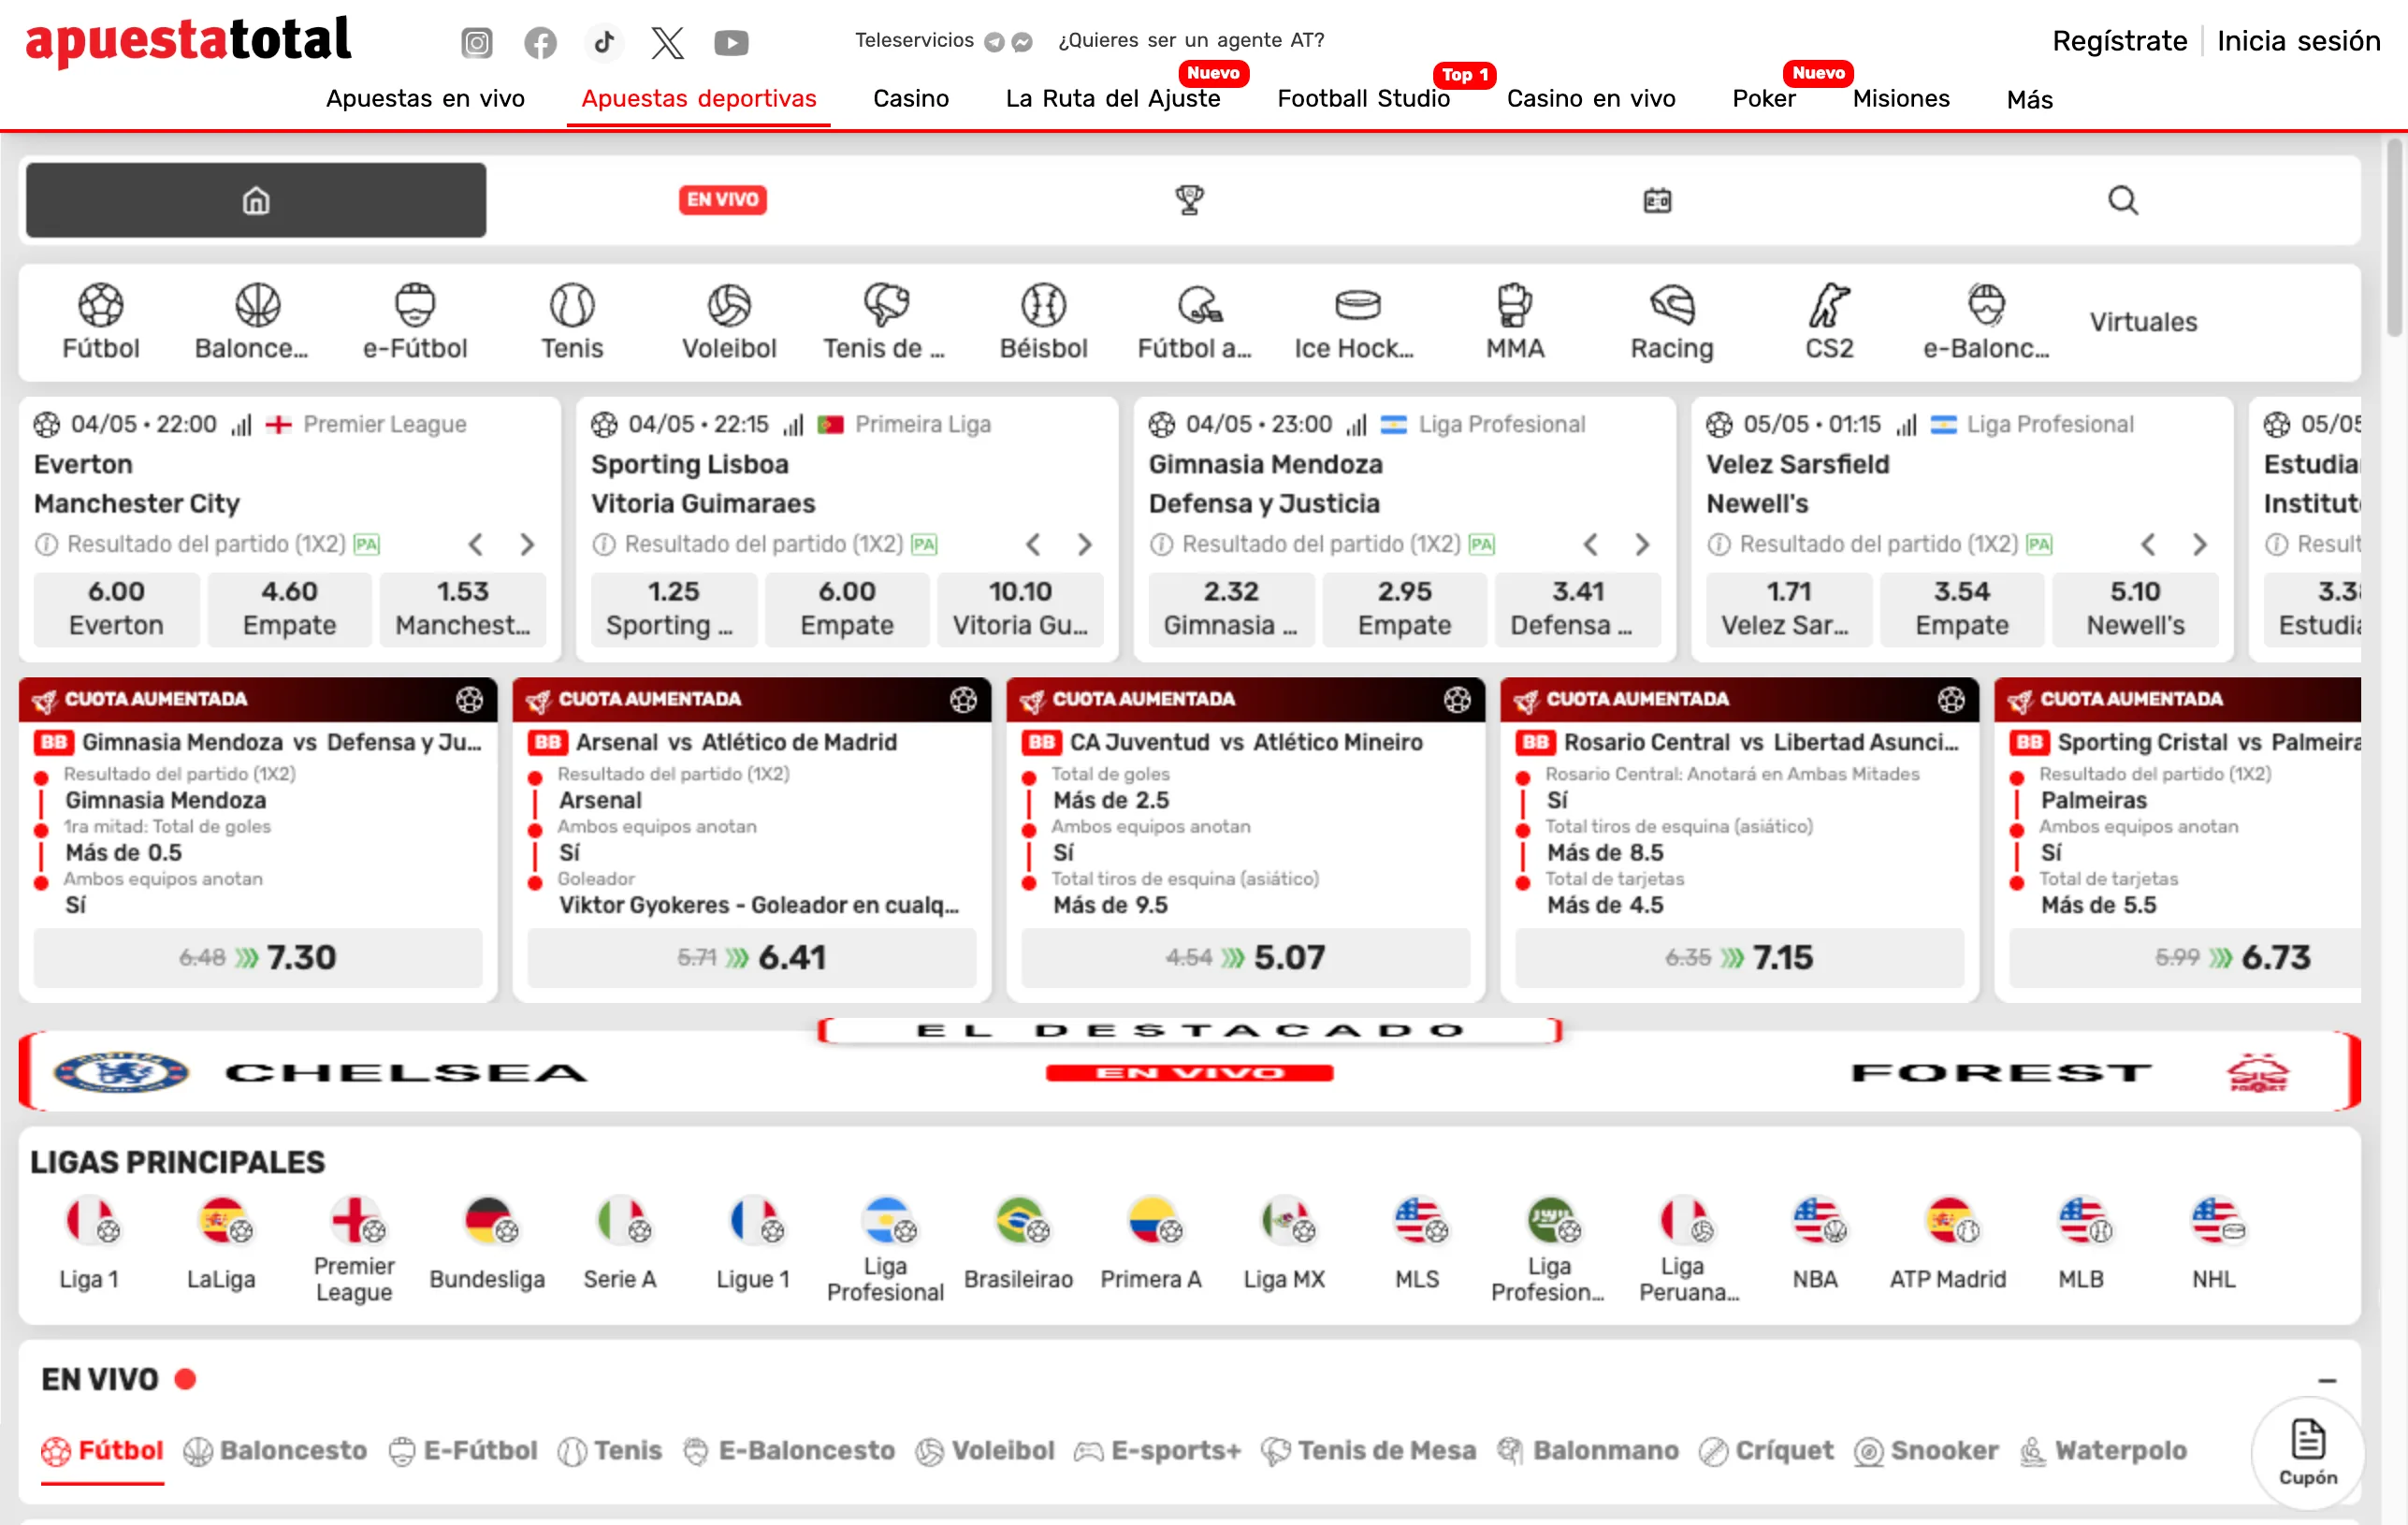
Task: Open La Ruta del Ajuste menu
Action: pos(1112,99)
